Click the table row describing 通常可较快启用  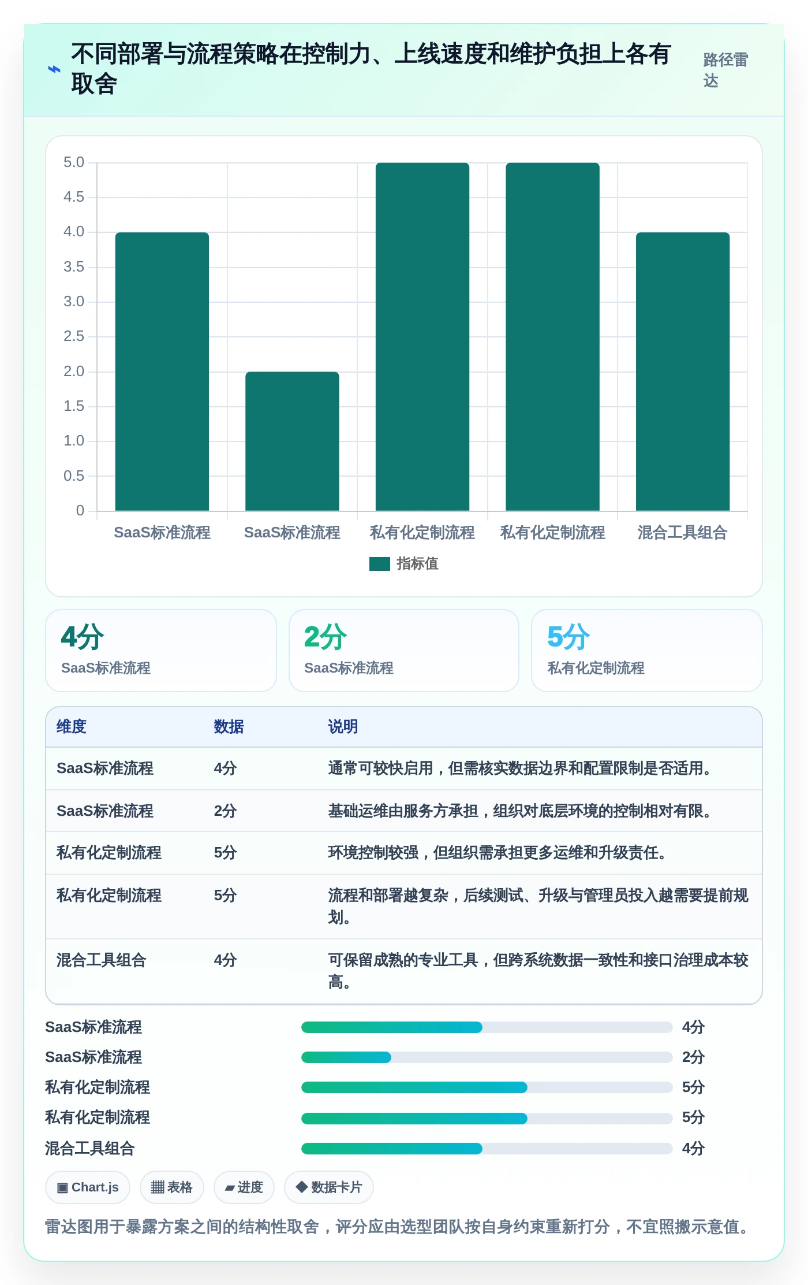pyautogui.click(x=404, y=768)
